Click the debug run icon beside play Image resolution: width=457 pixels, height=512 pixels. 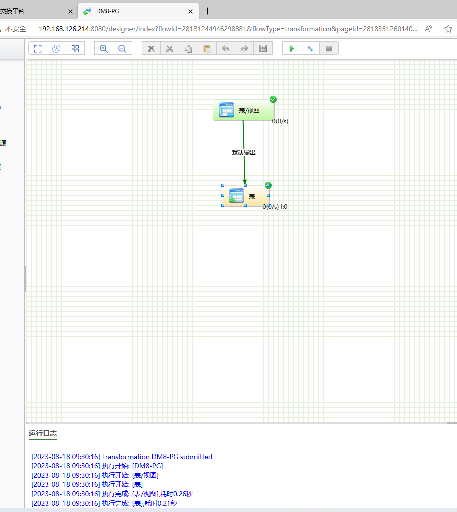(310, 48)
